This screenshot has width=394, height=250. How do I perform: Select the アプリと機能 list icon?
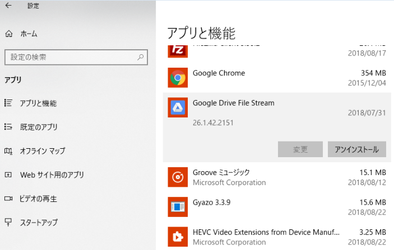pos(8,103)
